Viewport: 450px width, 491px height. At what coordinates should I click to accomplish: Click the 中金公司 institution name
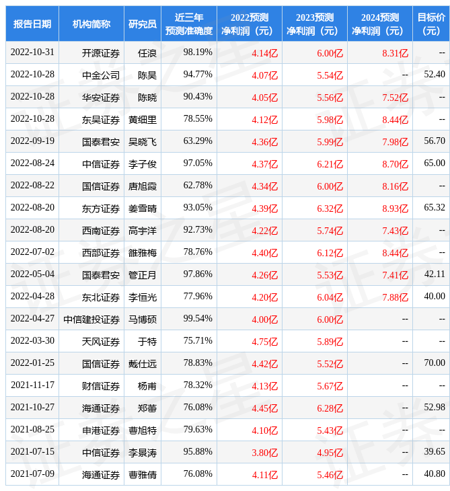coord(101,75)
